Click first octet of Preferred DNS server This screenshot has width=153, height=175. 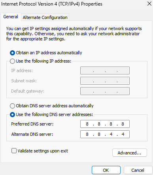pyautogui.click(x=87, y=124)
